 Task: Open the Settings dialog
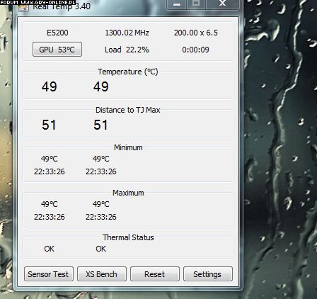coord(208,274)
